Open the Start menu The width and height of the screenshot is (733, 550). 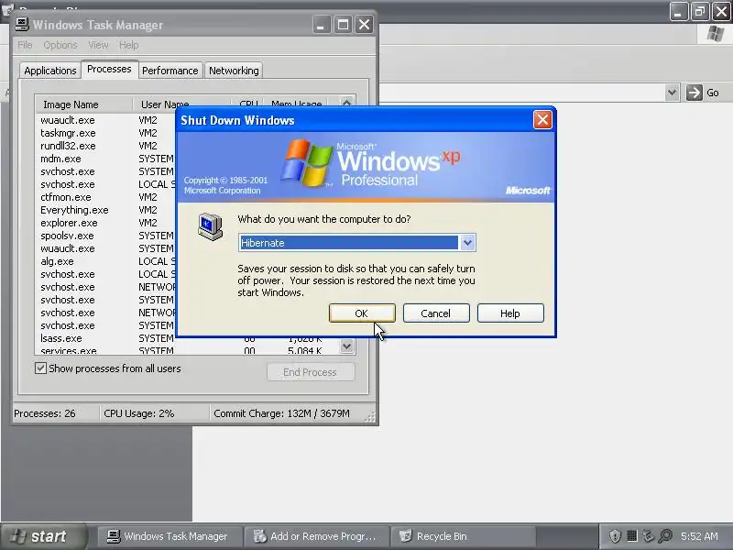[x=44, y=536]
